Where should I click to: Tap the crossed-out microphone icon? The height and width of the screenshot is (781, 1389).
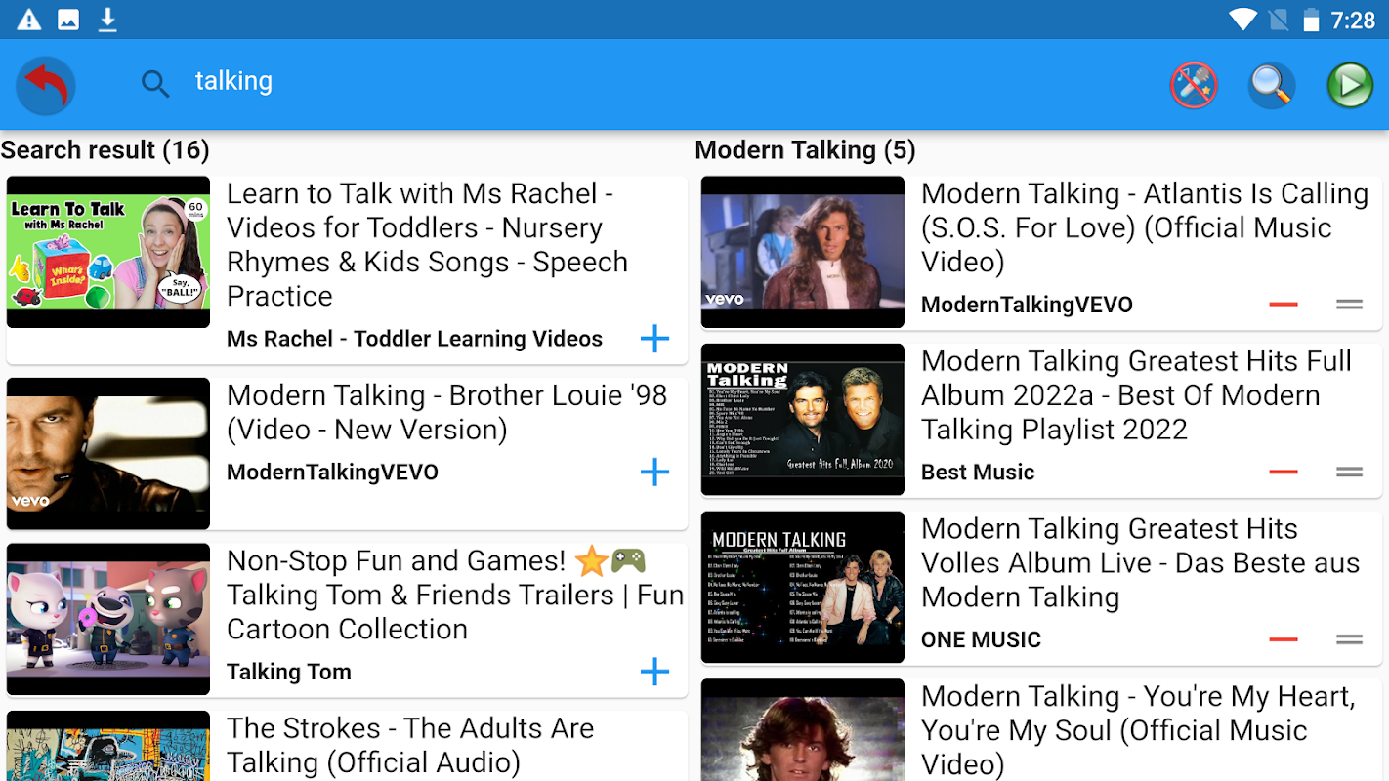coord(1194,86)
